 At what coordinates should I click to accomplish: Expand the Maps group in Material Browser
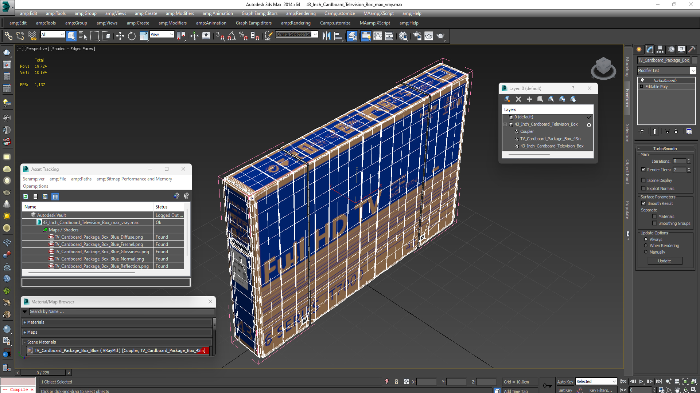coord(25,332)
